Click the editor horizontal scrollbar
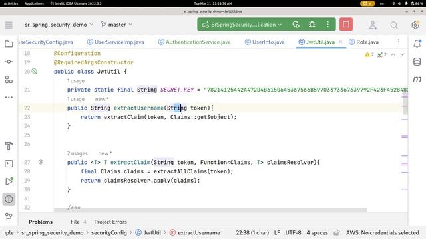 (210, 210)
